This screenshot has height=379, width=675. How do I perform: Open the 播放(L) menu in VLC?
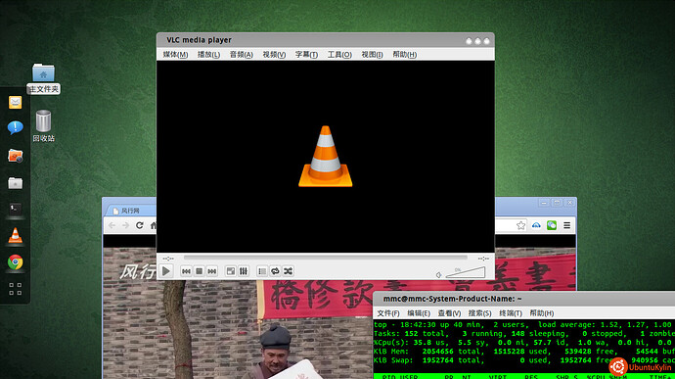pyautogui.click(x=208, y=54)
